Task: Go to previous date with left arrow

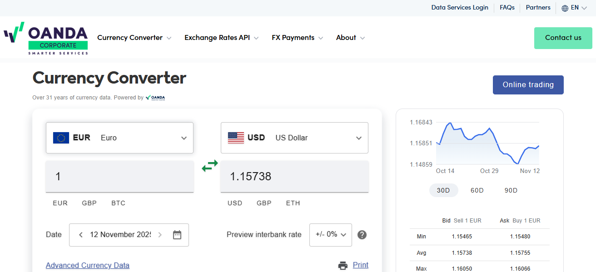Action: point(81,235)
